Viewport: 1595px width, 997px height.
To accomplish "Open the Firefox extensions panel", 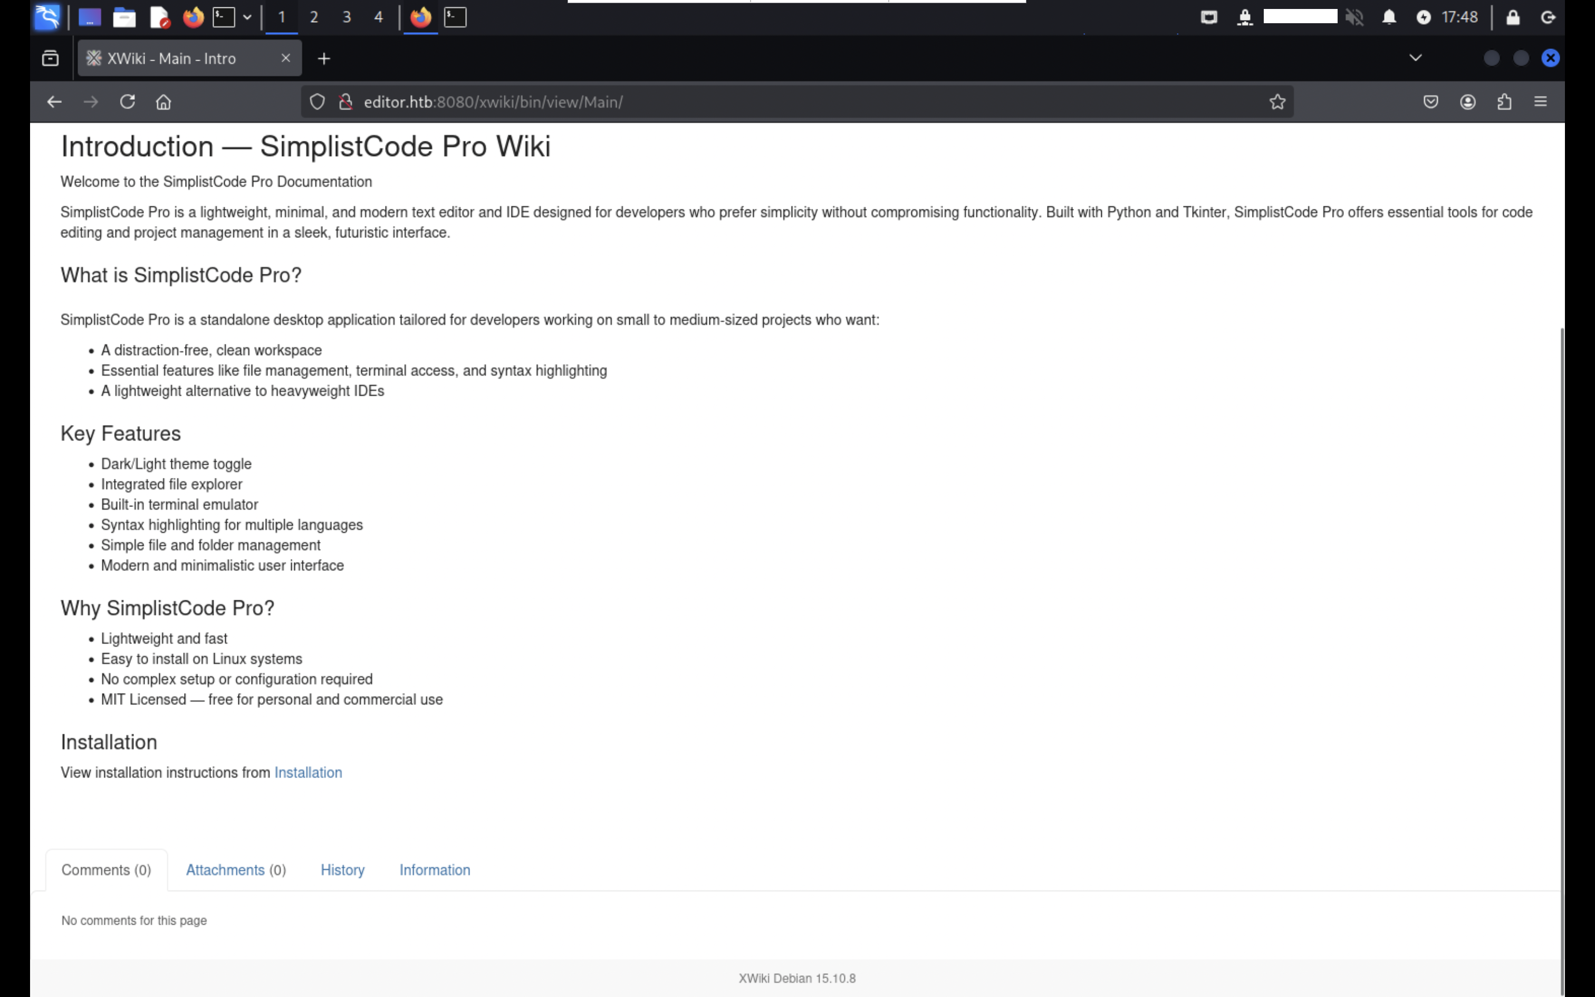I will click(1504, 101).
